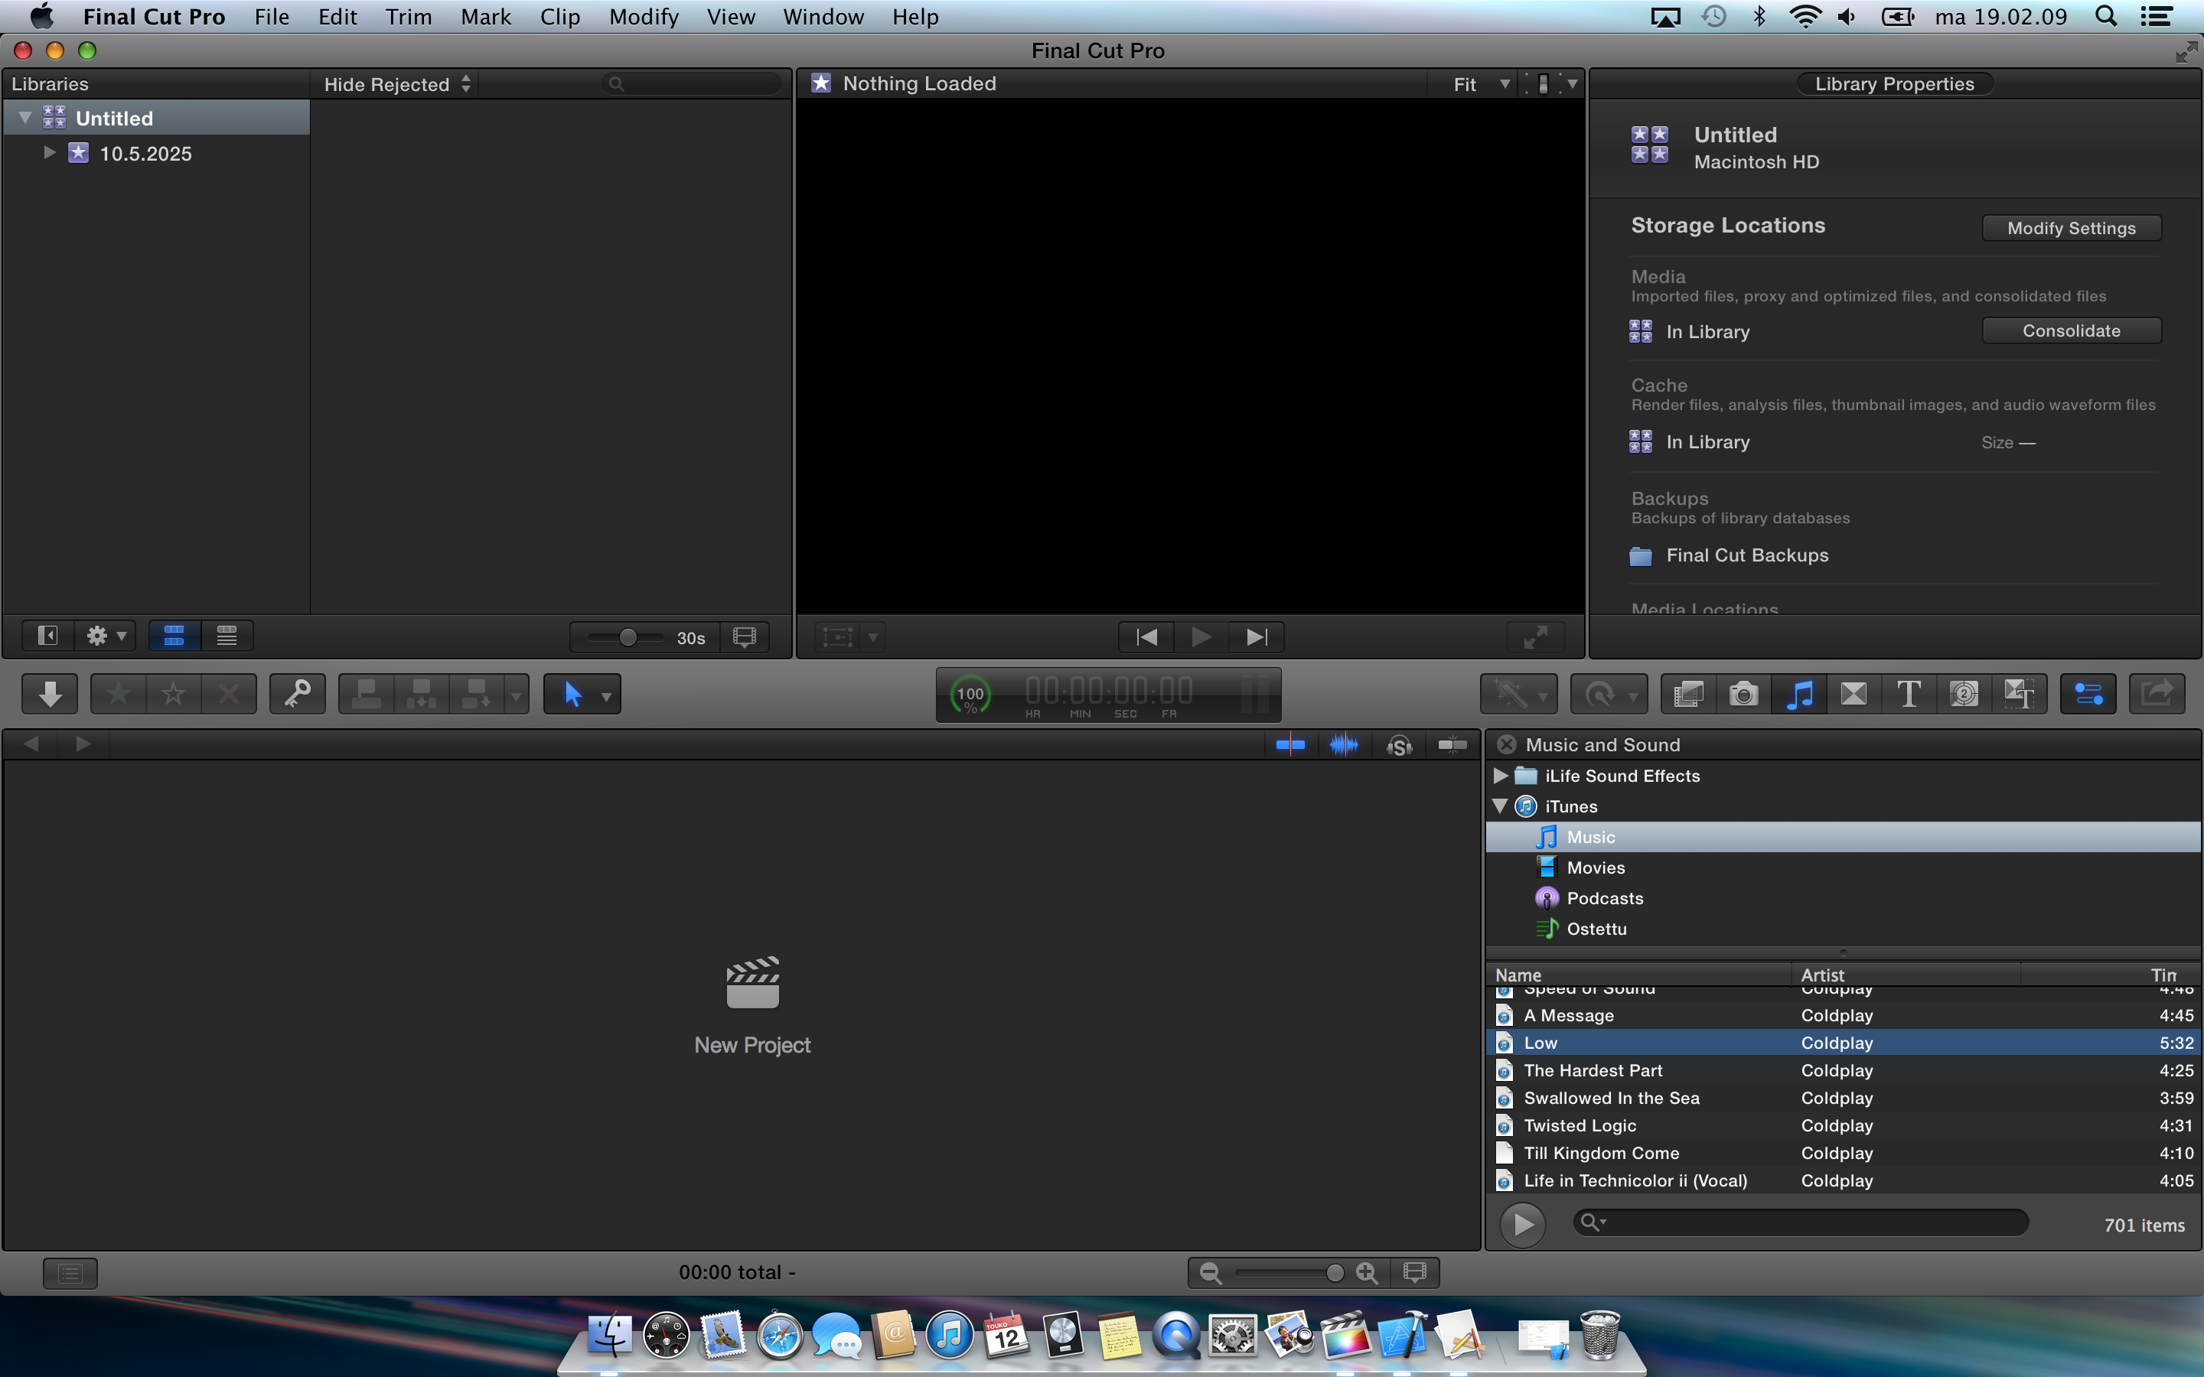Zoom in timeline magnifier plus
Screen dimensions: 2204x1377
tap(1366, 1272)
